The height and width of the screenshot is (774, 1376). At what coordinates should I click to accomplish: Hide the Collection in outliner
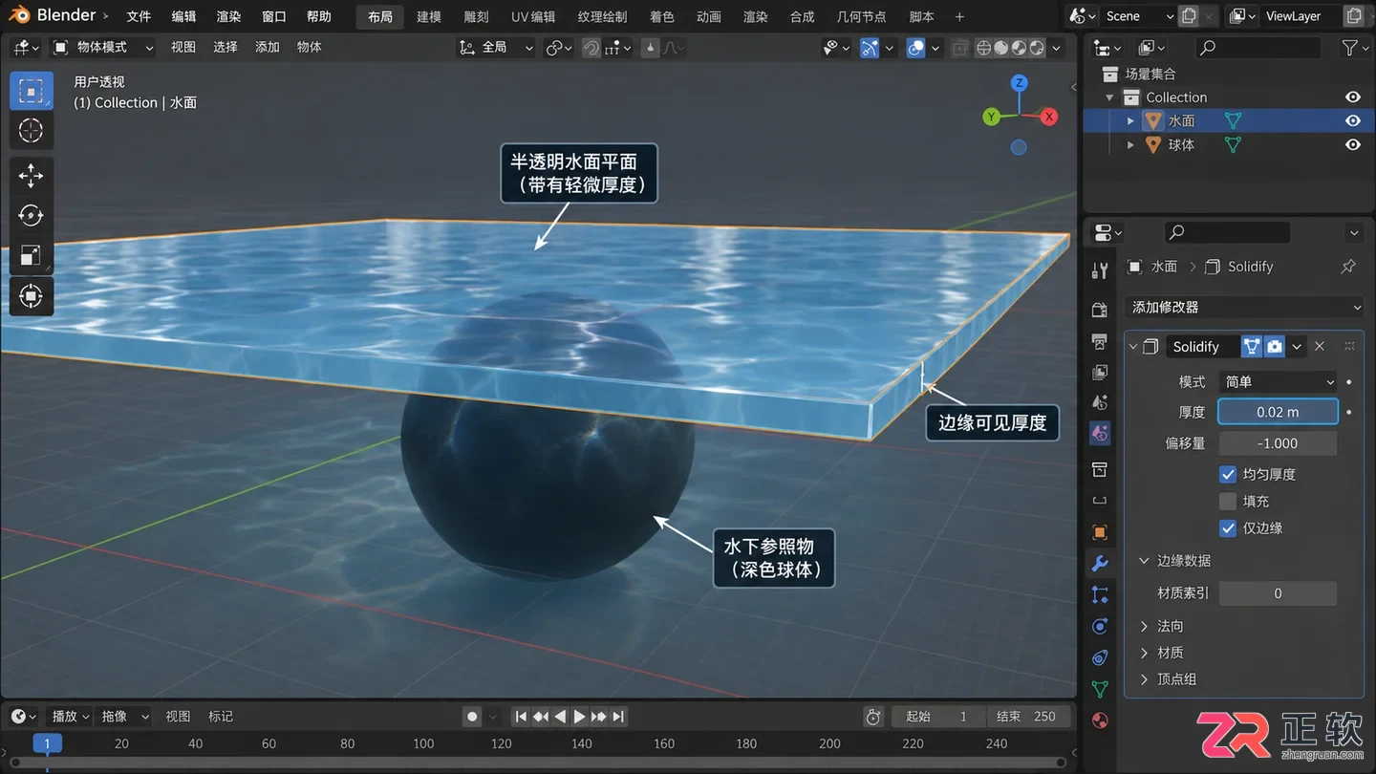1353,97
